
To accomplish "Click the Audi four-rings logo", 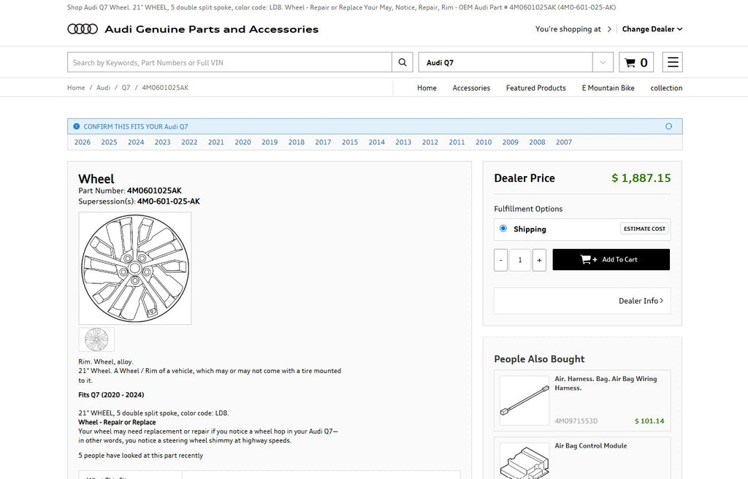I will (83, 29).
